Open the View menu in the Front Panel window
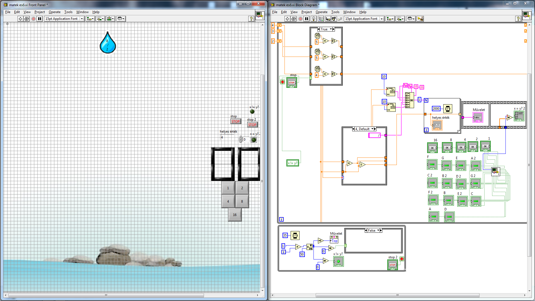The height and width of the screenshot is (301, 535). coord(27,12)
